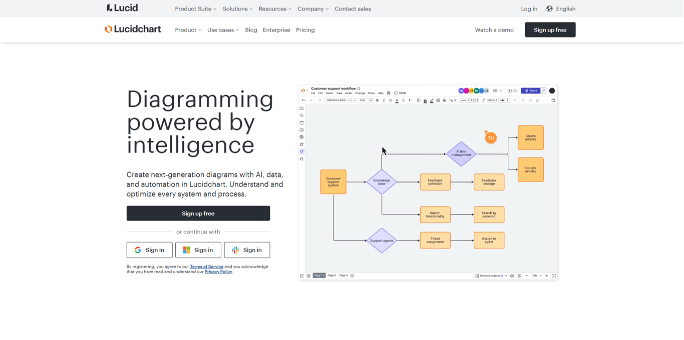Screen dimensions: 684x340
Task: Open the Arrange menu in the diagram editor
Action: pos(360,93)
